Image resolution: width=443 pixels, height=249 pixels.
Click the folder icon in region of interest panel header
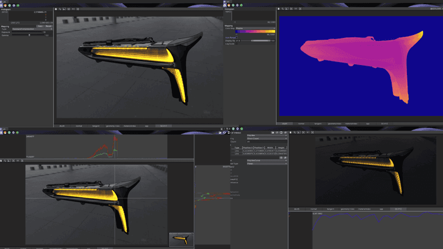pyautogui.click(x=273, y=132)
